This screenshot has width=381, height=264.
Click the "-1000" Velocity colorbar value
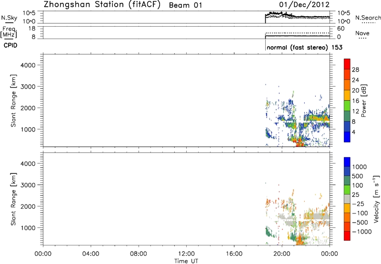[x=361, y=232]
